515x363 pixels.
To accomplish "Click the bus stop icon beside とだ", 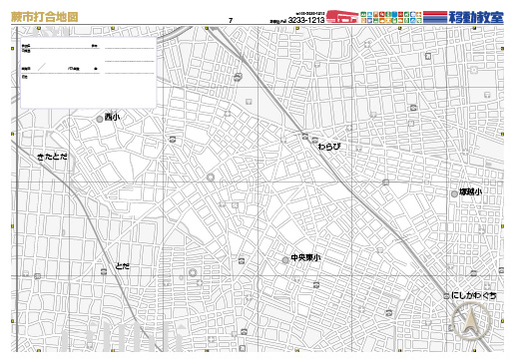I will coord(104,271).
